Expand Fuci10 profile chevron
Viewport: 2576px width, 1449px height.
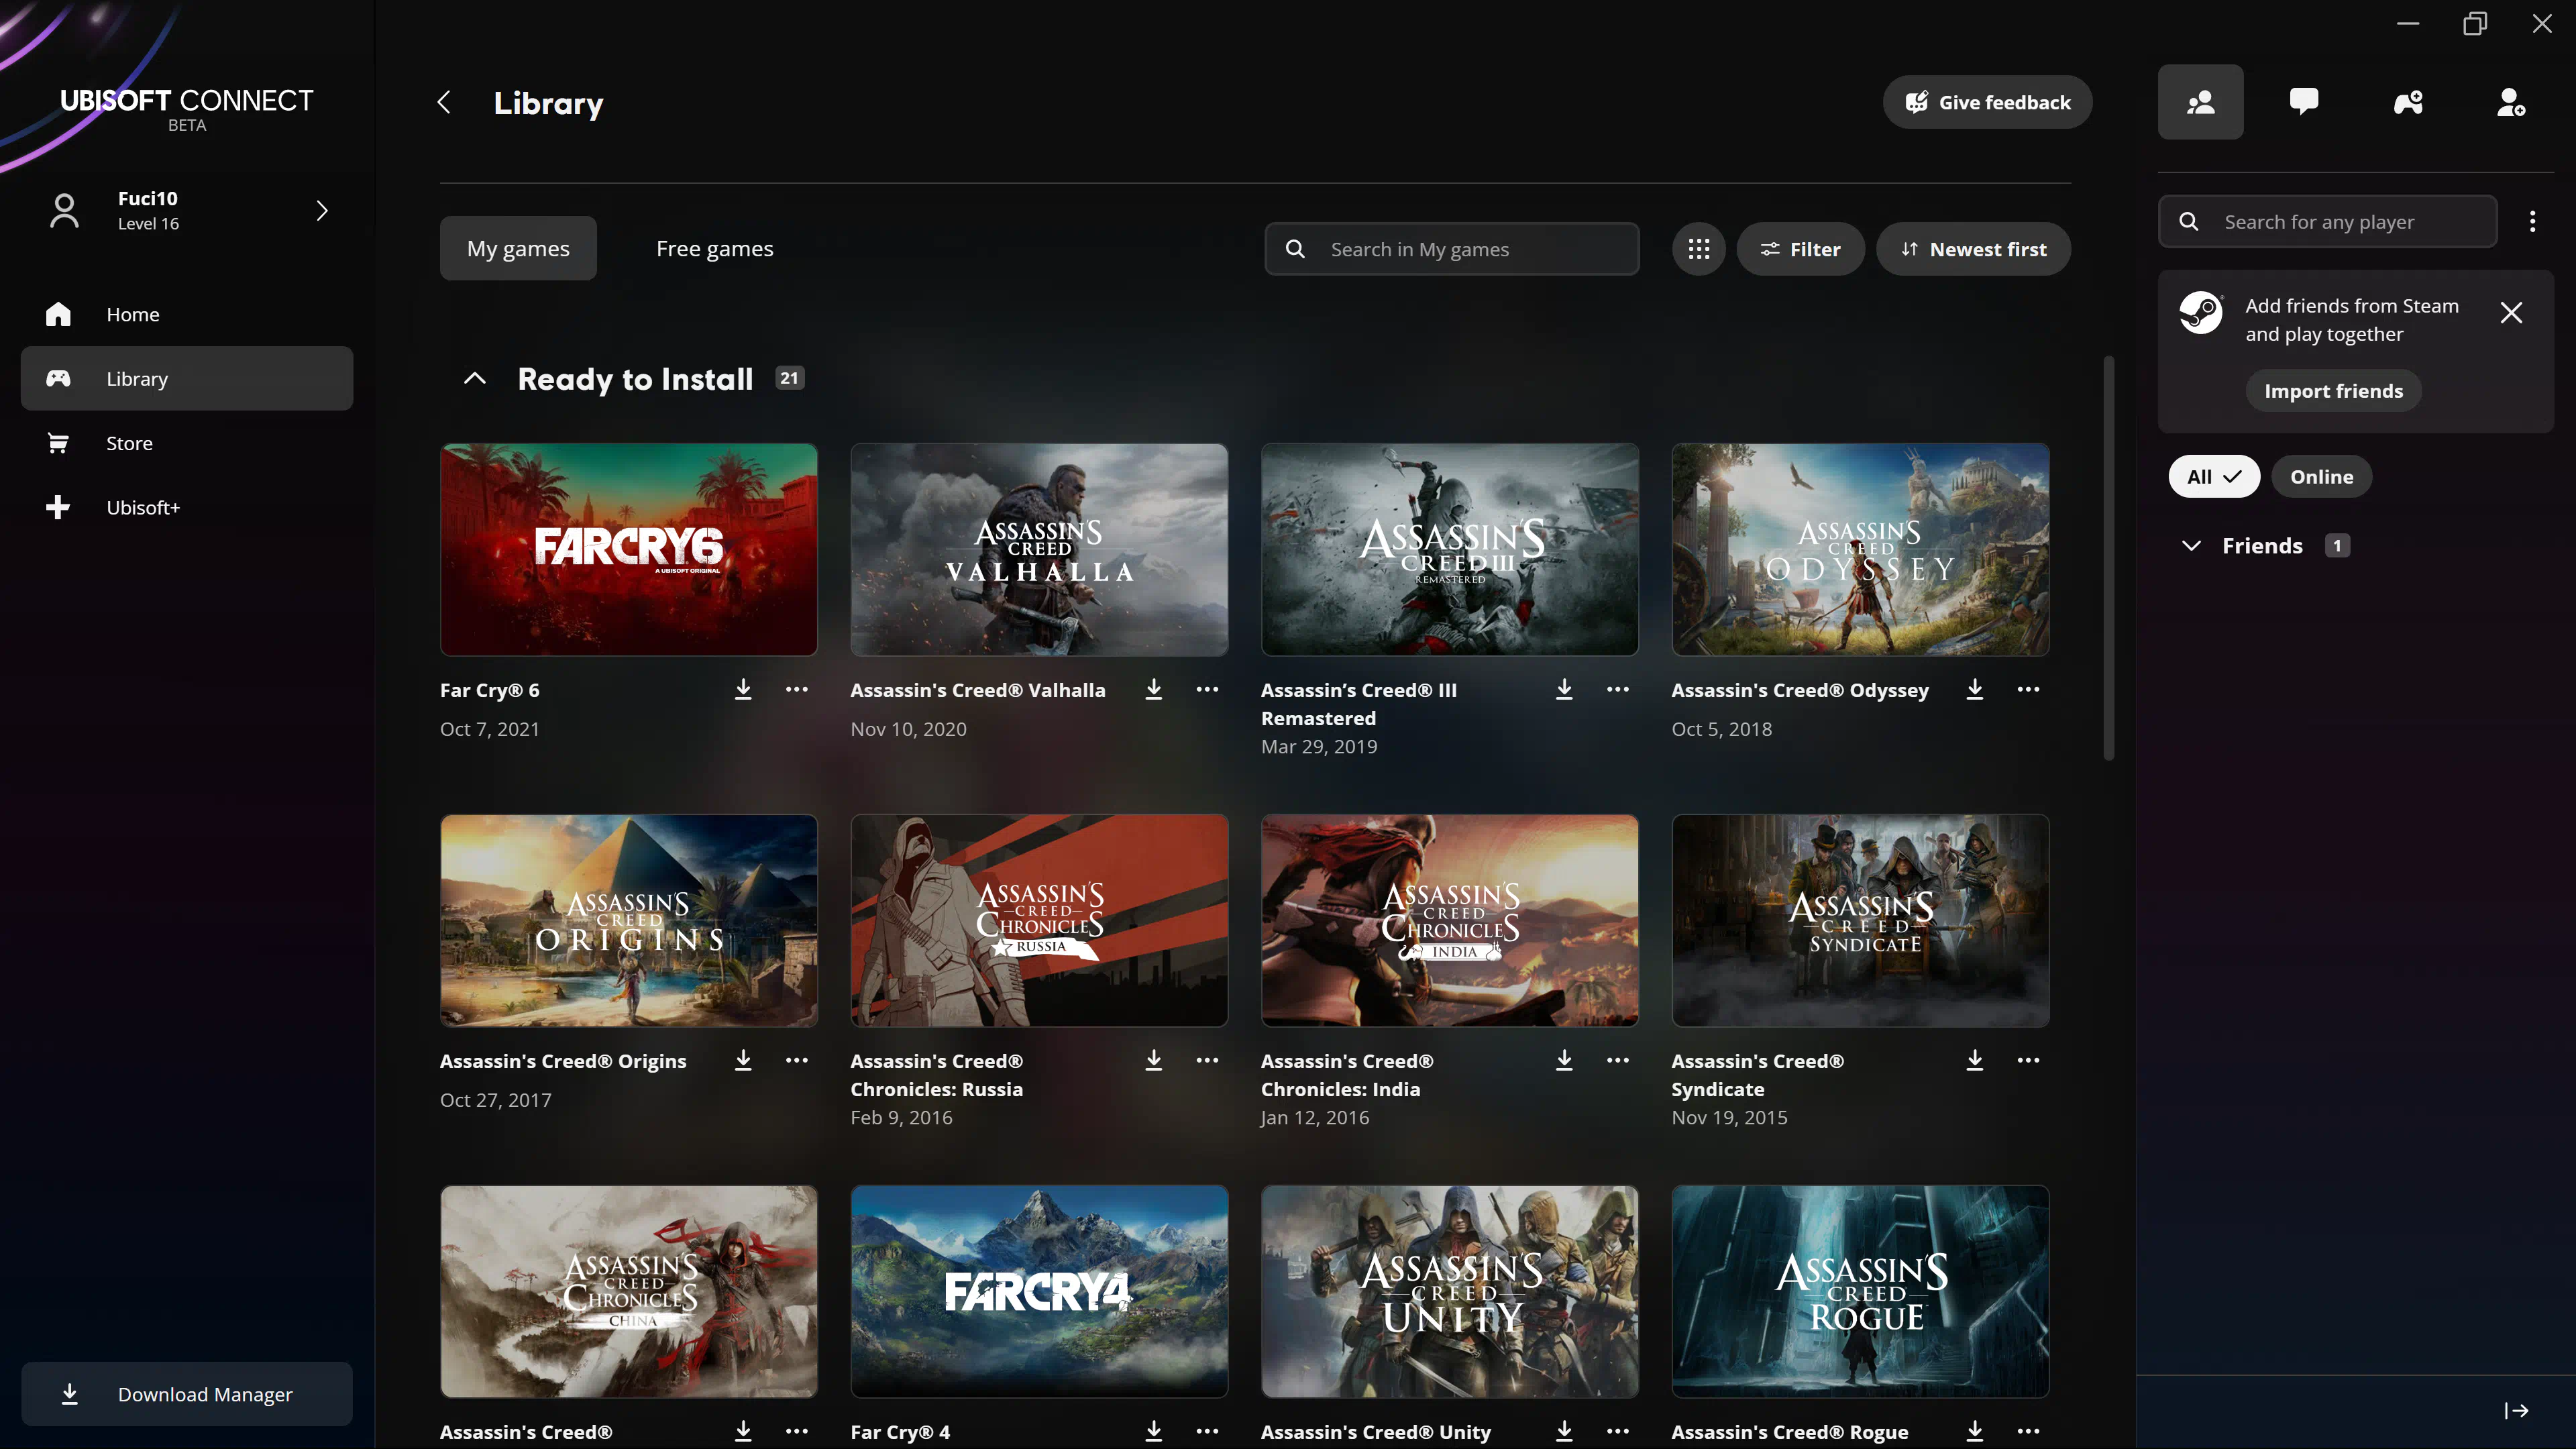tap(322, 211)
